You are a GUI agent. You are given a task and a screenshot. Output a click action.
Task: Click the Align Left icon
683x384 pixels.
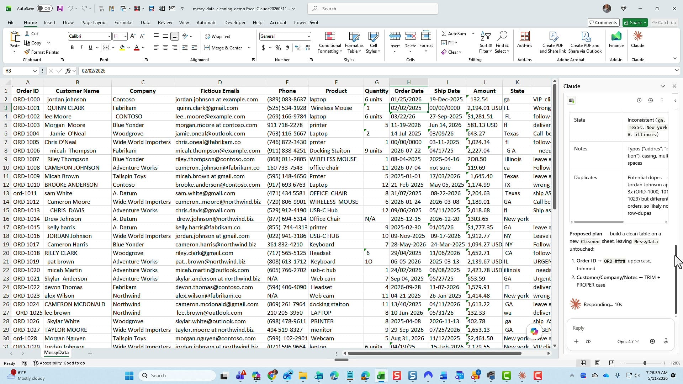156,48
